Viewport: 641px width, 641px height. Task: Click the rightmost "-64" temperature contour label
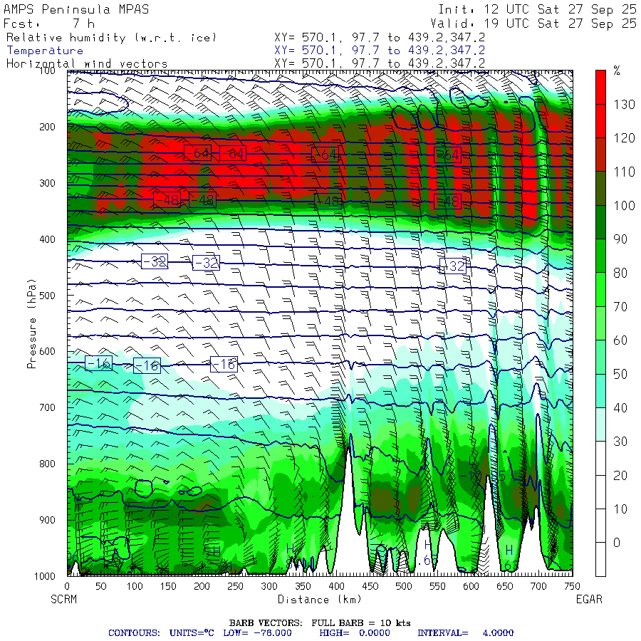[x=448, y=155]
